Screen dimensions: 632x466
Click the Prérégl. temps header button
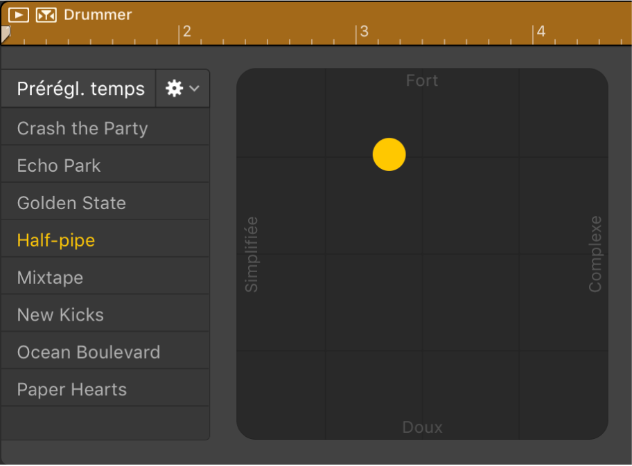80,89
